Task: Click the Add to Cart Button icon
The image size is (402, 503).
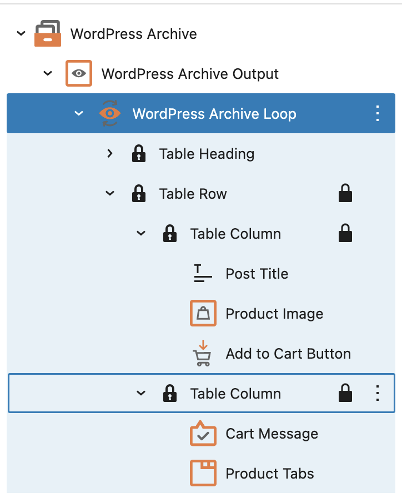Action: click(x=202, y=353)
